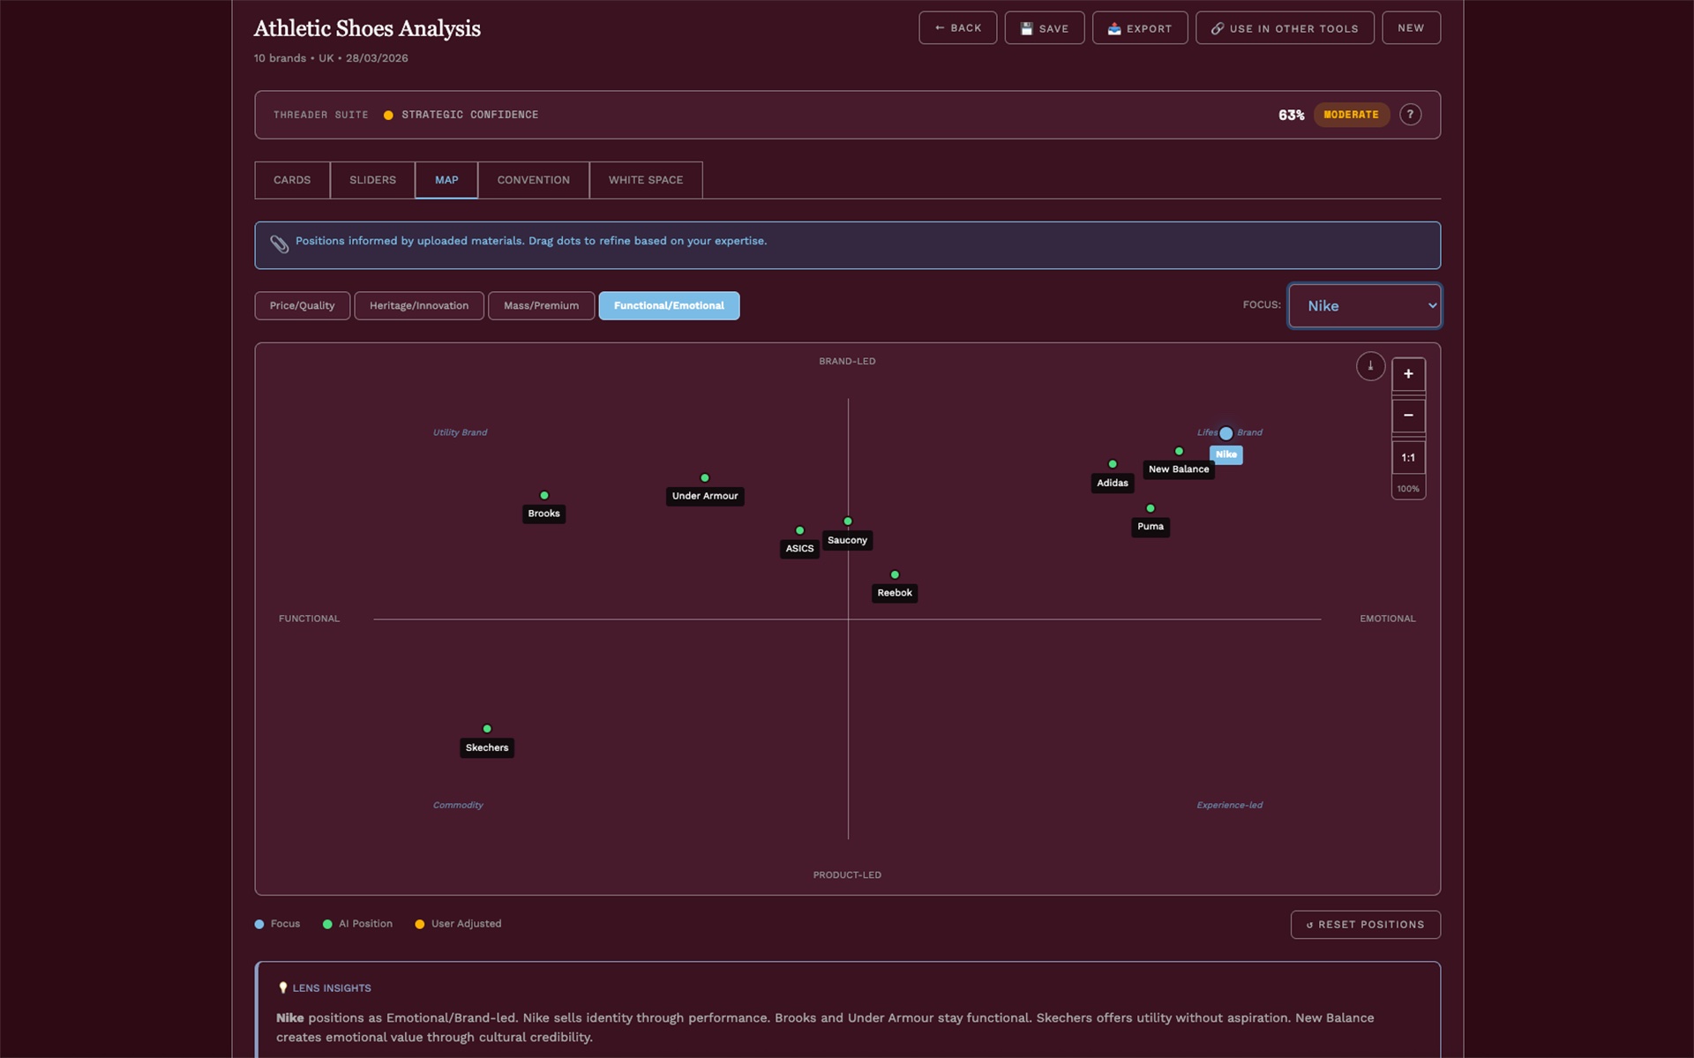Click the FUNCTIONAL axis label
The image size is (1694, 1058).
point(309,619)
